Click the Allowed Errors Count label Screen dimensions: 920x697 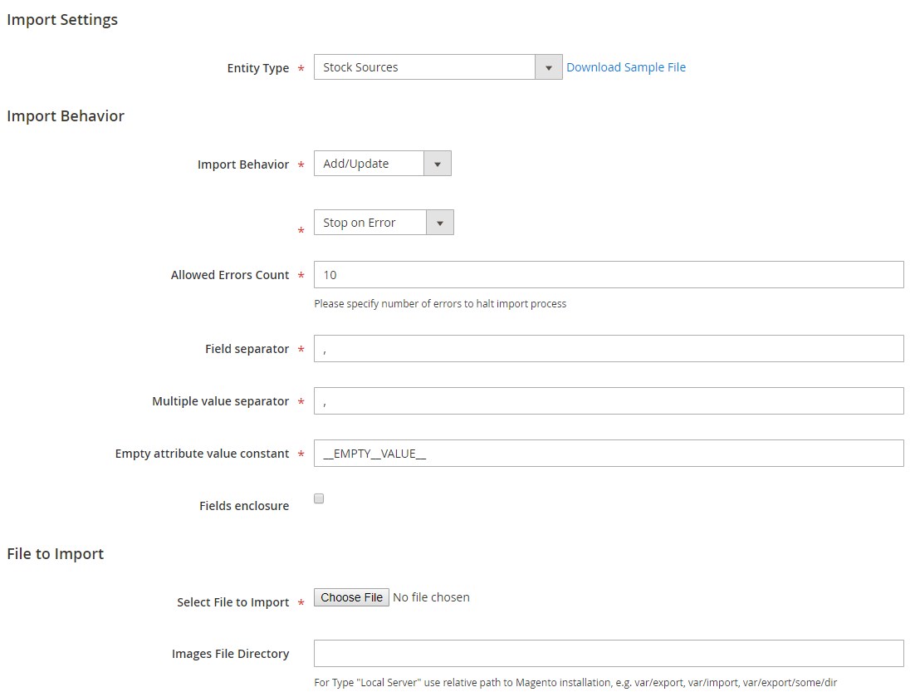click(x=230, y=275)
